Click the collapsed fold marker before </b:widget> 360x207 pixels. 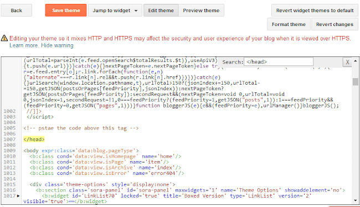pos(71,201)
